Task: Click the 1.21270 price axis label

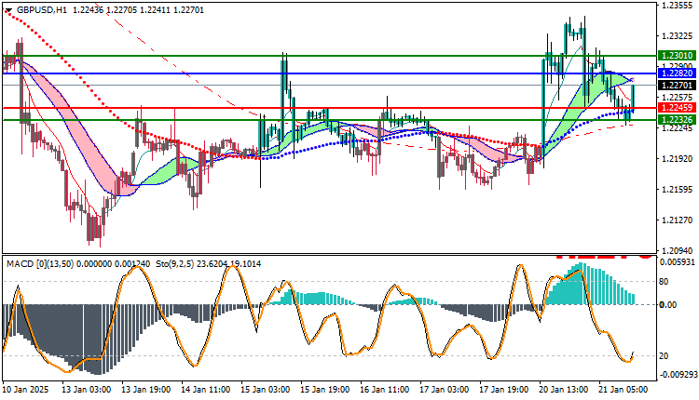Action: (678, 220)
